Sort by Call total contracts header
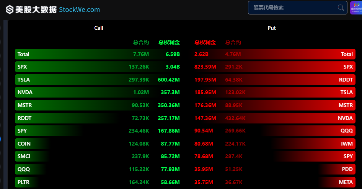 tap(141, 42)
